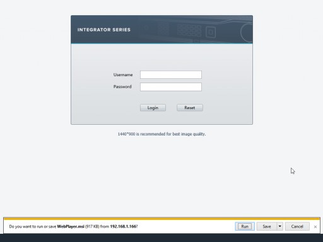
Task: Run the WebPlayer.msi download
Action: coord(245,226)
